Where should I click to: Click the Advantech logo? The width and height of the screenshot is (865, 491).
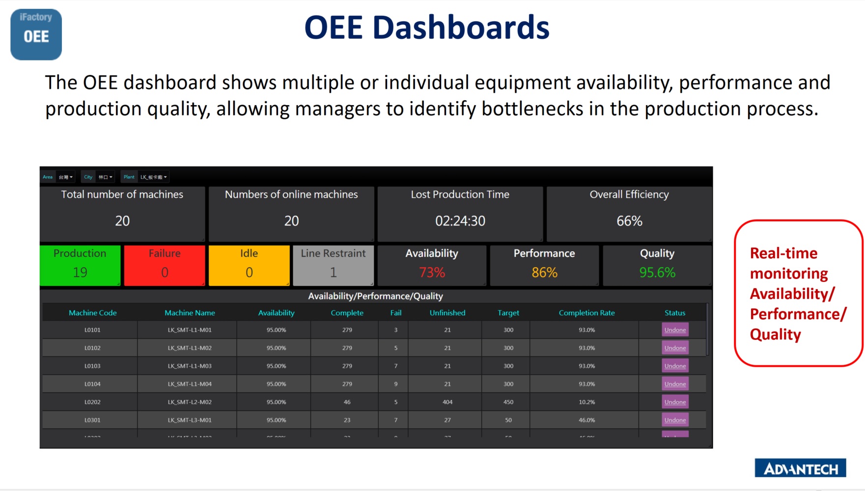800,468
